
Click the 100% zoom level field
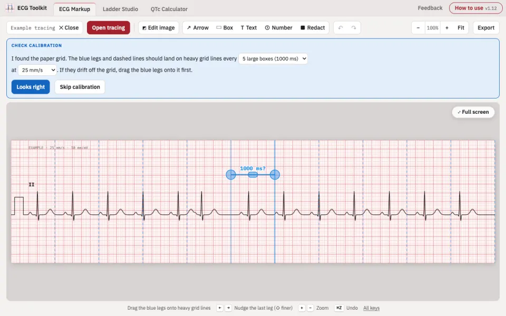[x=432, y=28]
